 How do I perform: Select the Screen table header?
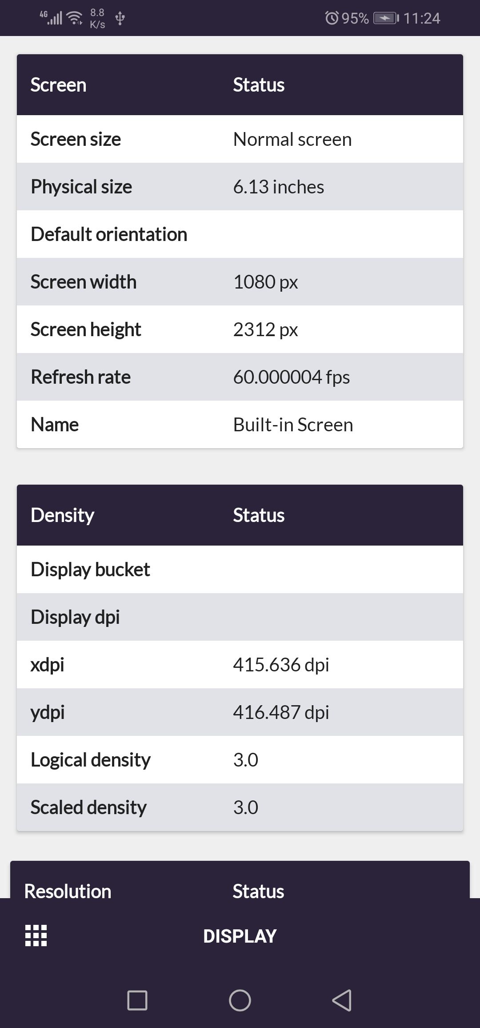[x=58, y=85]
